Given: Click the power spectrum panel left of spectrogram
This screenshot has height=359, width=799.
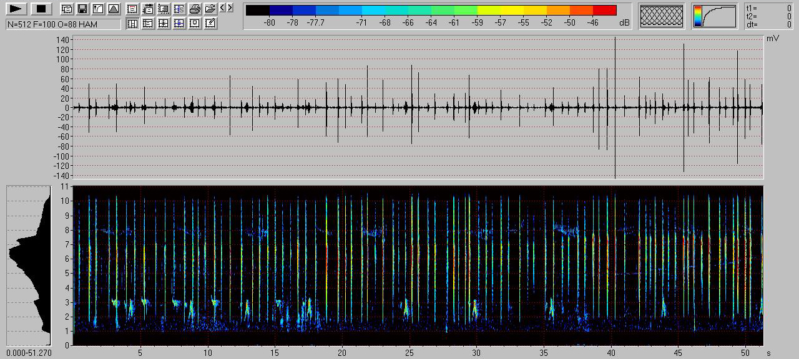Looking at the screenshot, I should (28, 265).
